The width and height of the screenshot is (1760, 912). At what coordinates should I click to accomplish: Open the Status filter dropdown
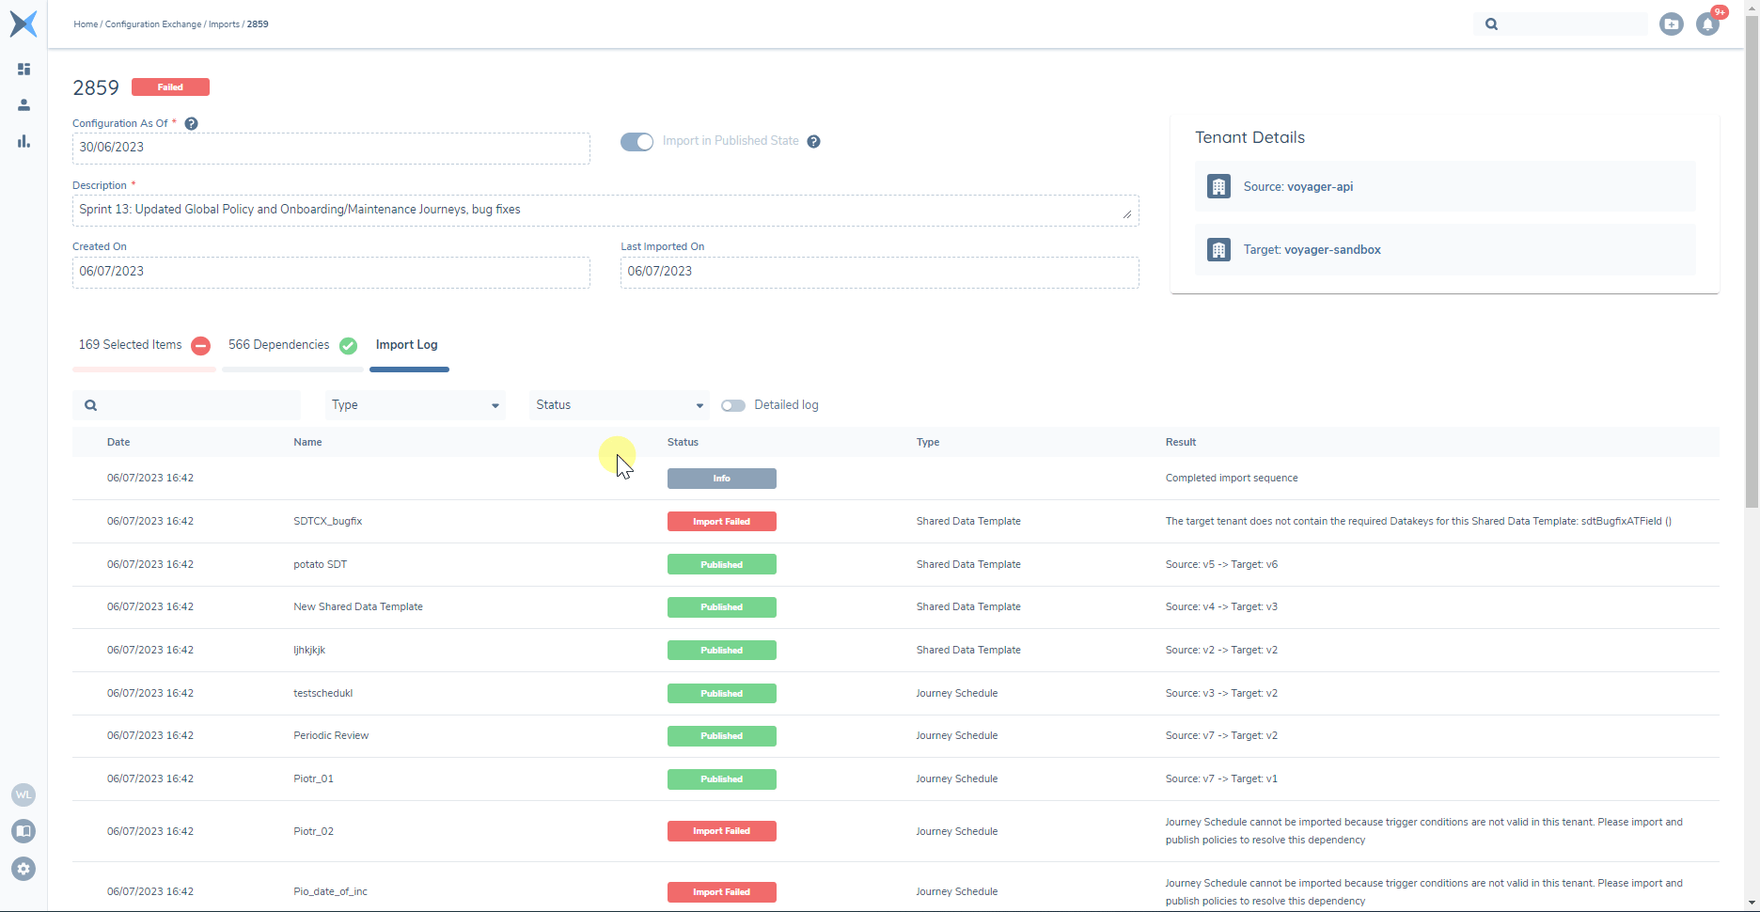[x=618, y=405]
